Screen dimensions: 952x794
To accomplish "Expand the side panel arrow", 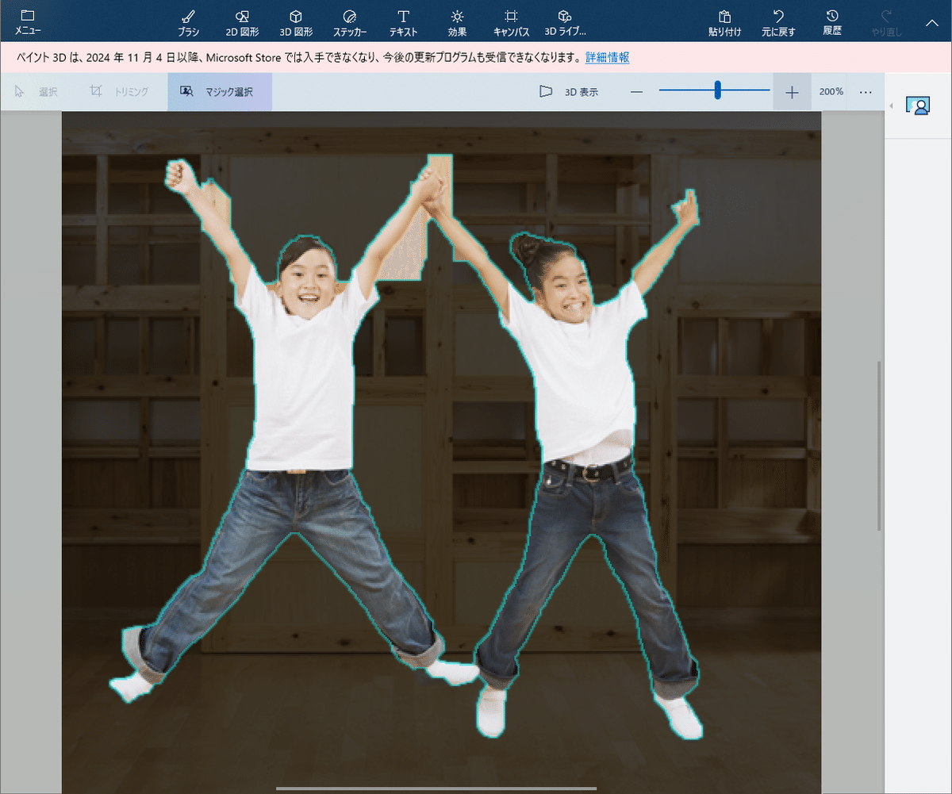I will (890, 105).
